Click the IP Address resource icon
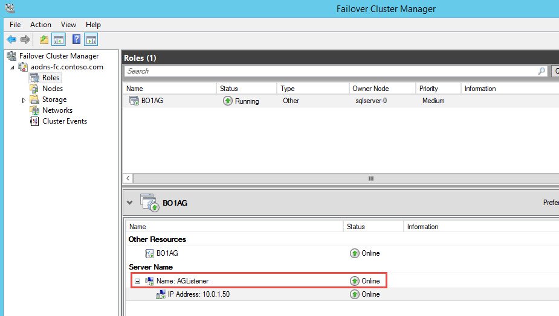The image size is (559, 316). coord(161,295)
